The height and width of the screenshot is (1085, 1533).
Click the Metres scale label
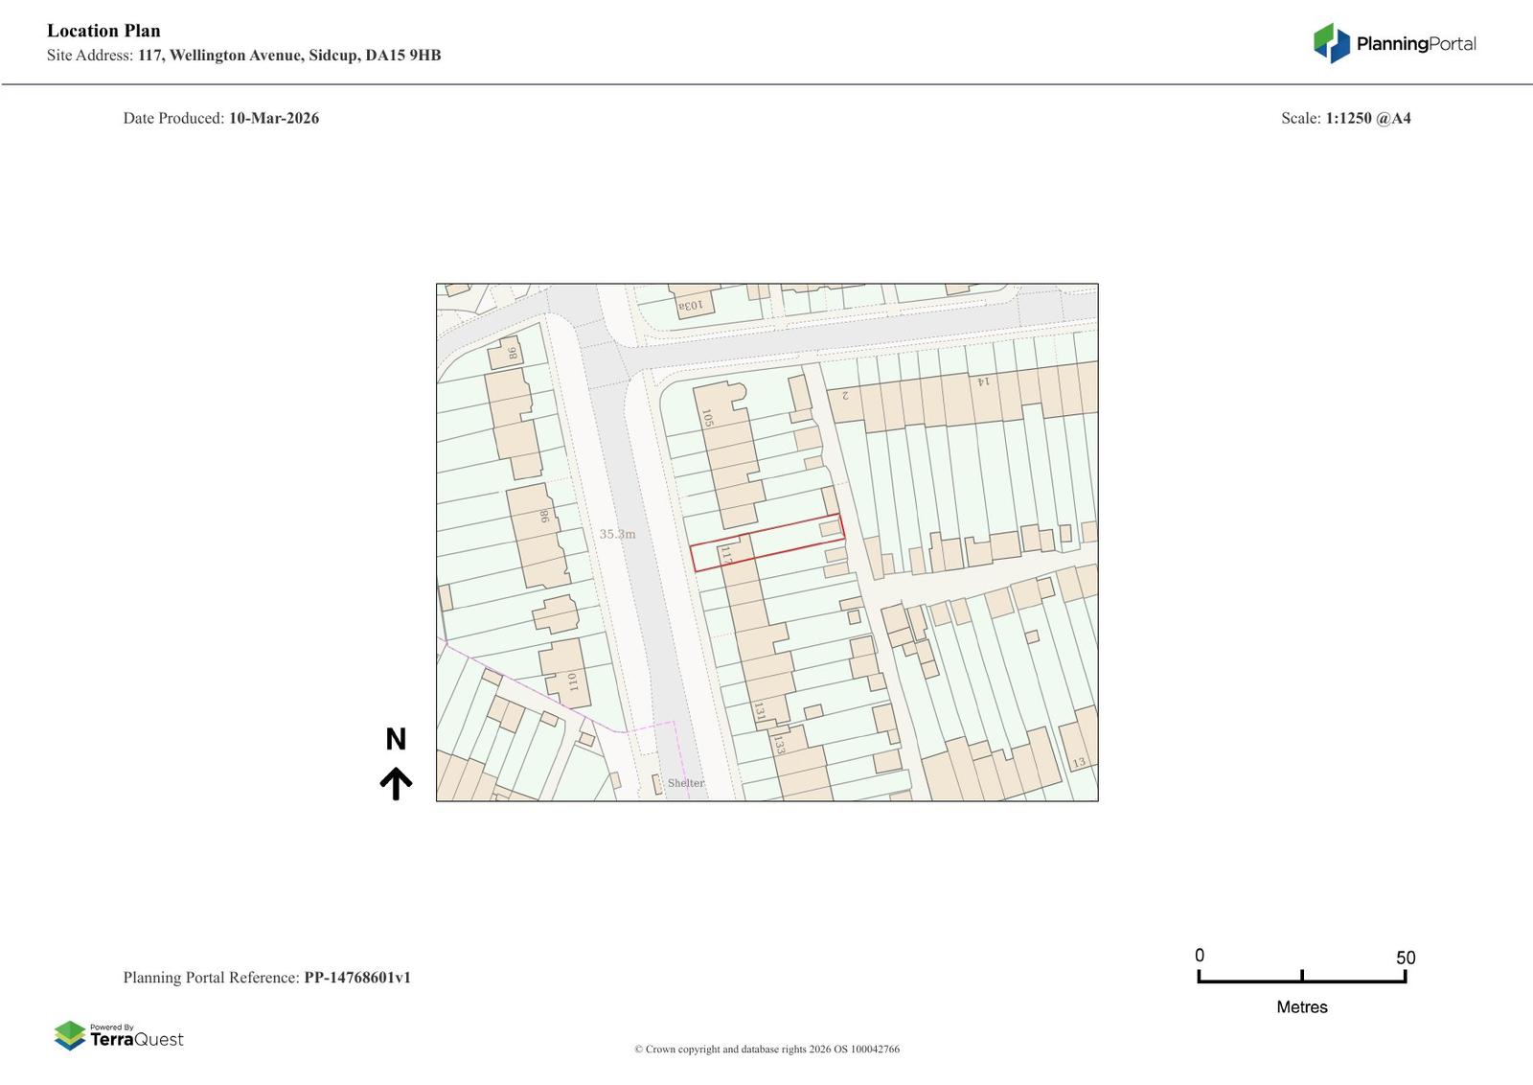(x=1301, y=1006)
